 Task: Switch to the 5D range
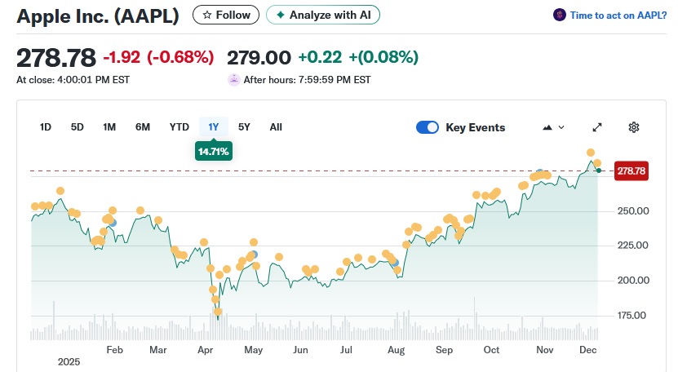(78, 126)
